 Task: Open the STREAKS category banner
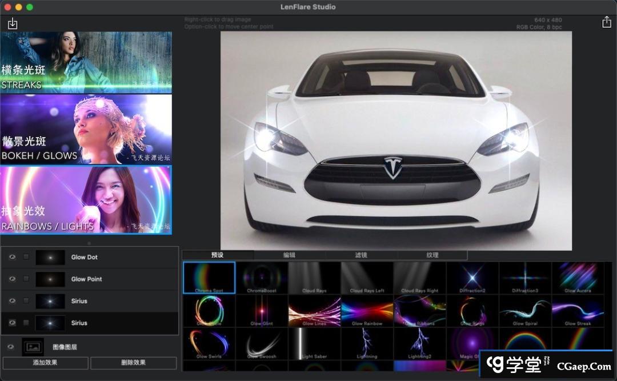86,62
